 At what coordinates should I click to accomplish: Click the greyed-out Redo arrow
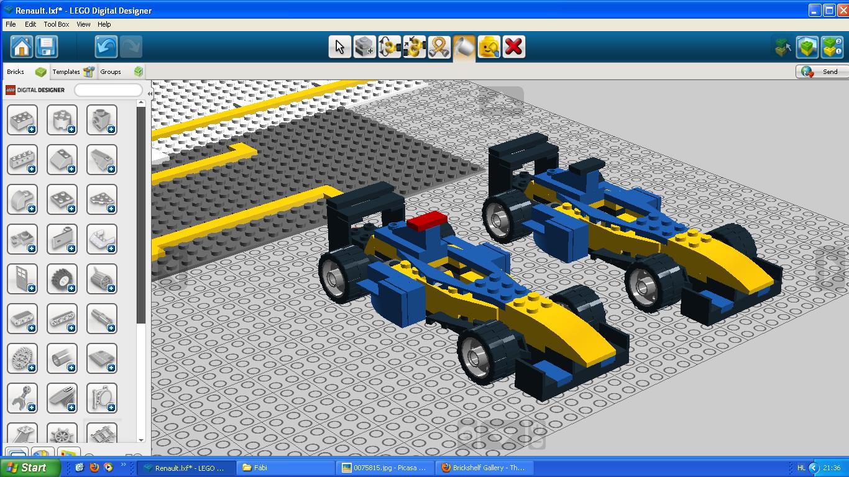tap(131, 47)
